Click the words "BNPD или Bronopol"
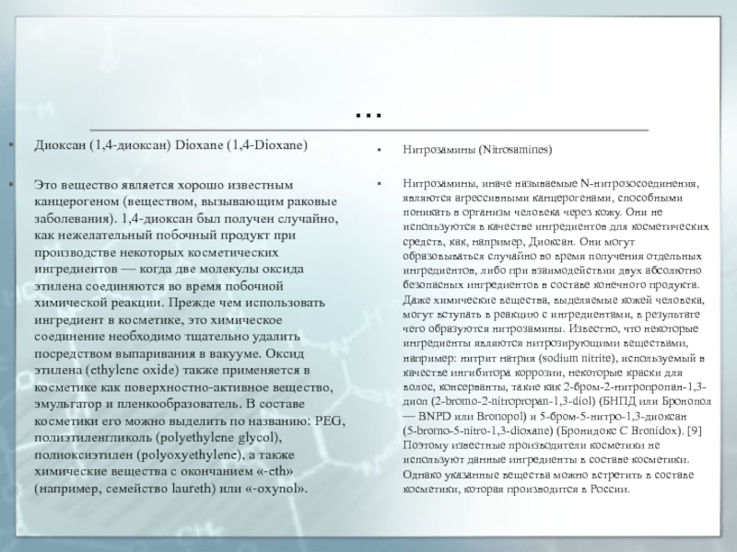 tap(472, 417)
